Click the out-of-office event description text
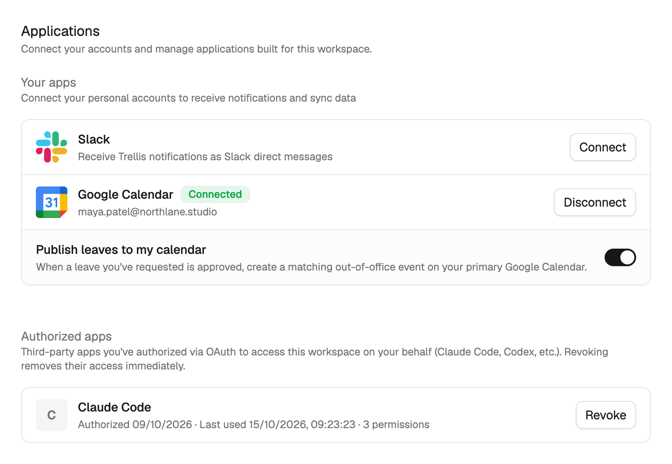The width and height of the screenshot is (672, 464). 311,267
